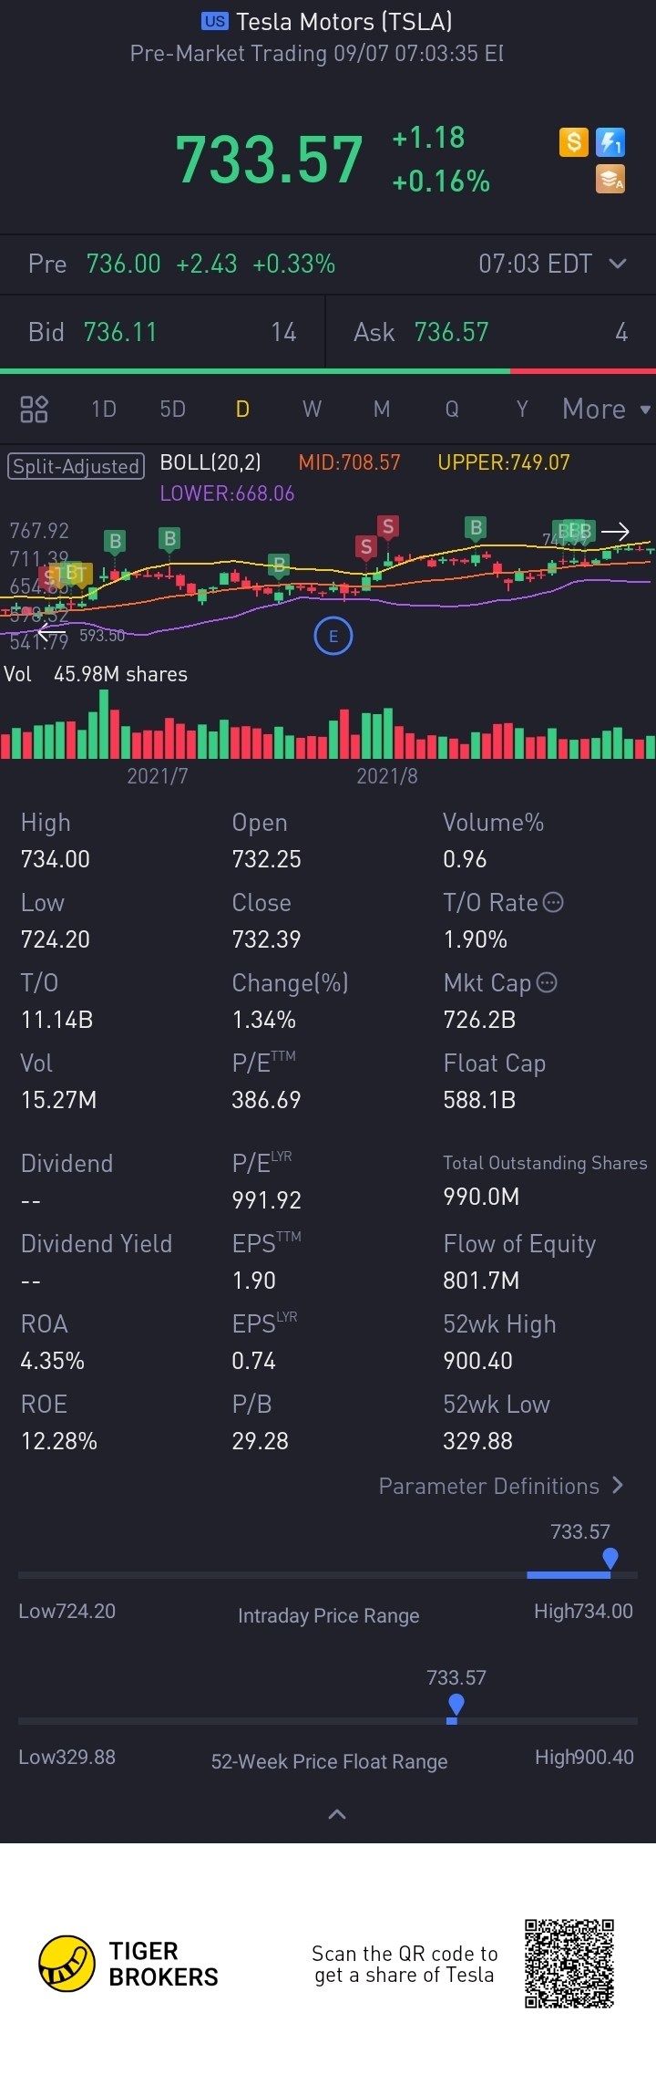Open the Parameter Definitions link
This screenshot has width=656, height=2085.
pyautogui.click(x=501, y=1486)
